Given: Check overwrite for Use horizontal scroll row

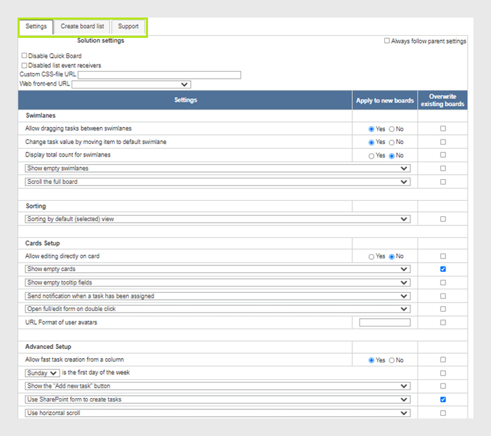Looking at the screenshot, I should 443,413.
